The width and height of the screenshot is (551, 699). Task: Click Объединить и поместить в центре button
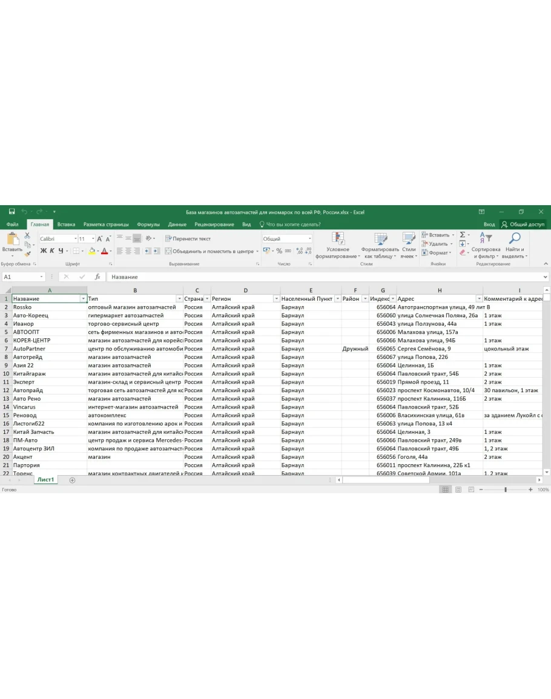click(x=210, y=251)
